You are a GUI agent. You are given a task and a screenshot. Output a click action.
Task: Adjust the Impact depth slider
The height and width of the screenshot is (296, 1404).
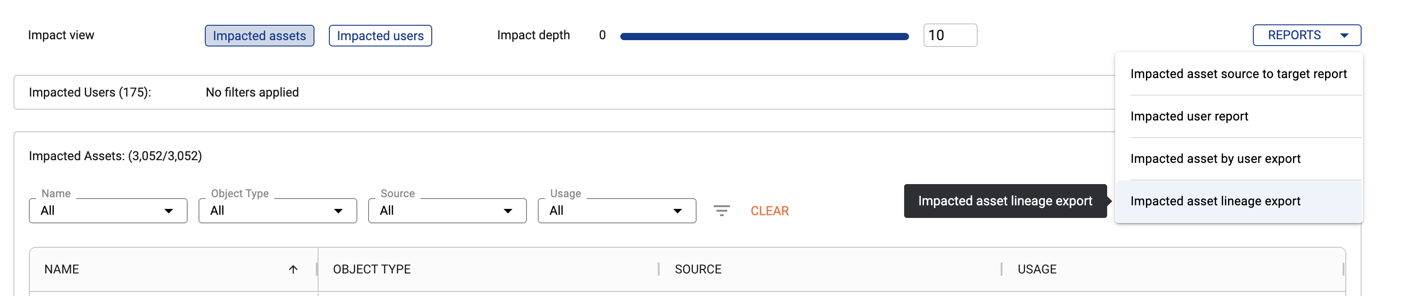(x=764, y=37)
